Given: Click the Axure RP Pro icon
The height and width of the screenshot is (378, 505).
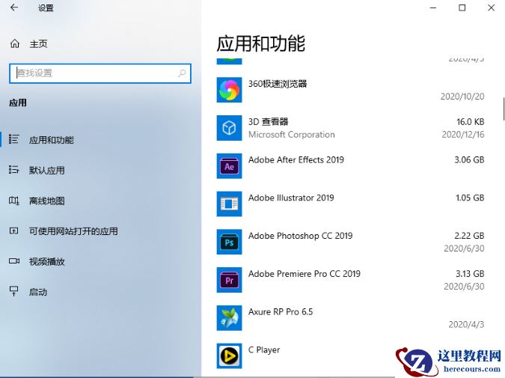Looking at the screenshot, I should coord(229,318).
